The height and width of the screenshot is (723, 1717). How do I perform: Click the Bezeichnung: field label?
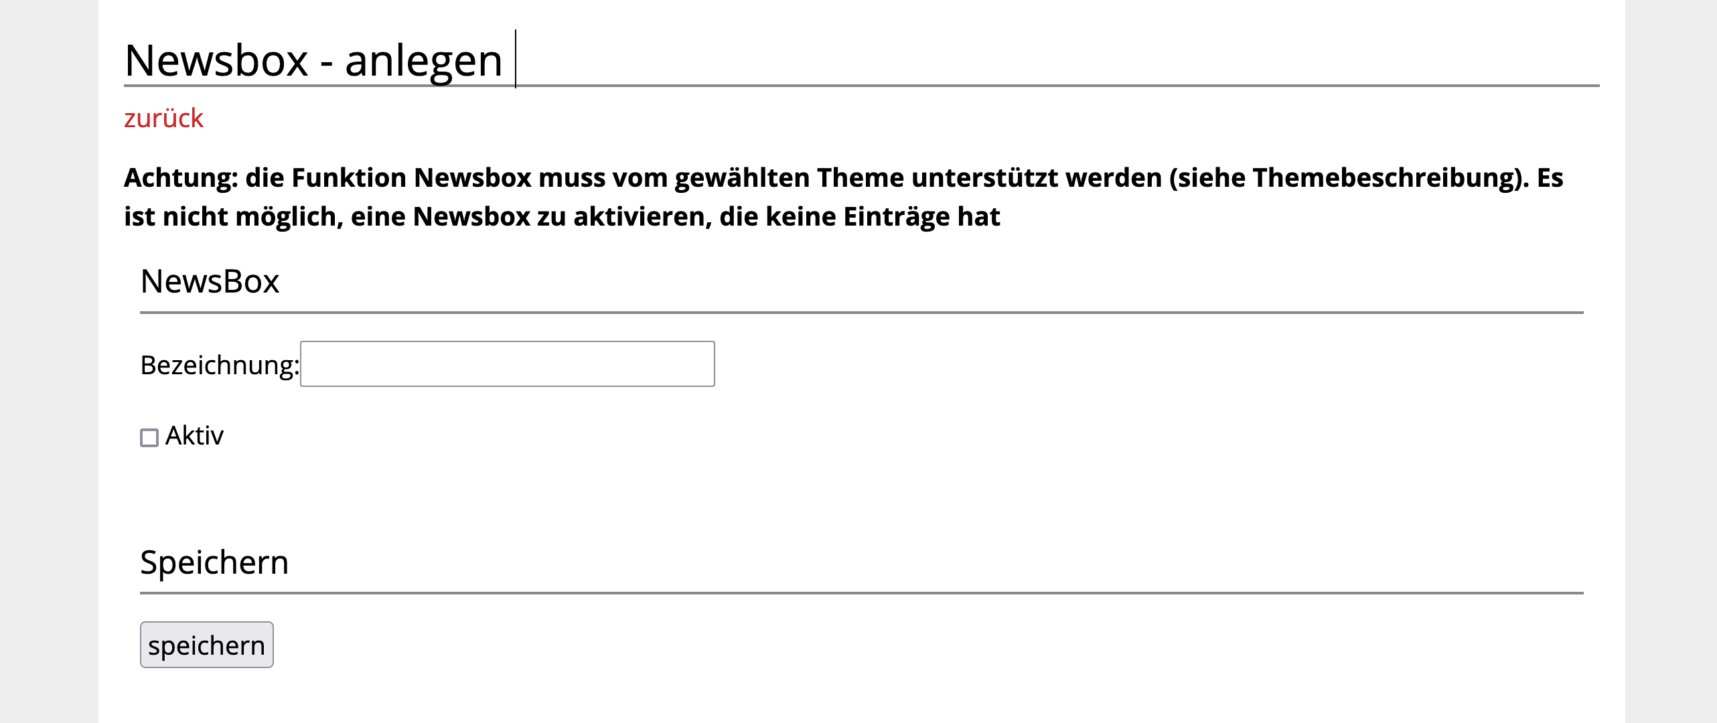pos(219,366)
